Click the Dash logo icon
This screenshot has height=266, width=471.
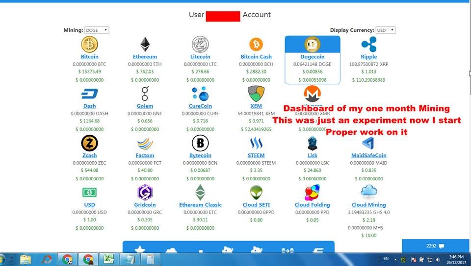coord(89,94)
